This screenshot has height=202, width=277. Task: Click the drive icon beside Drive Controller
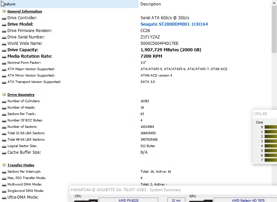(x=4, y=18)
